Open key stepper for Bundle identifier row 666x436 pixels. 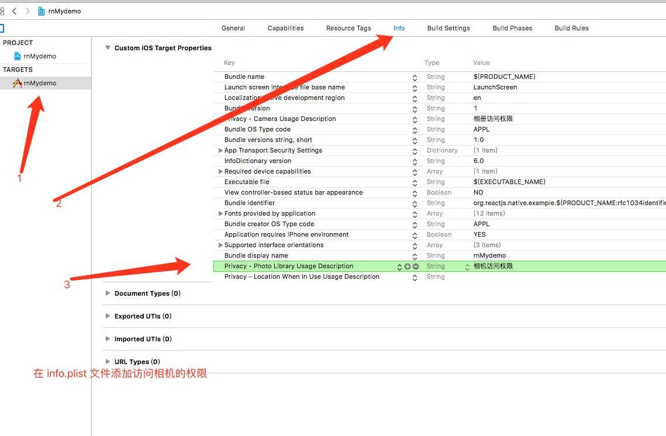[x=415, y=204]
